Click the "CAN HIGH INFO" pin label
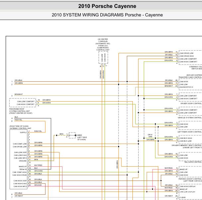 (x=20, y=186)
